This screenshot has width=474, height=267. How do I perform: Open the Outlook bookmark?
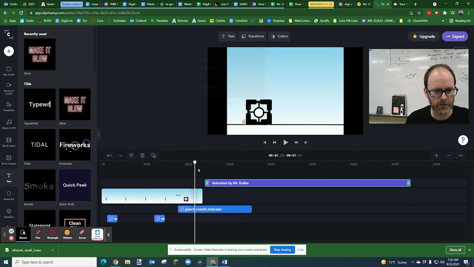tap(138, 21)
